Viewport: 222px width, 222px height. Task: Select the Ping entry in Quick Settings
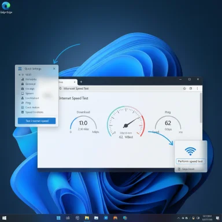(x=28, y=103)
